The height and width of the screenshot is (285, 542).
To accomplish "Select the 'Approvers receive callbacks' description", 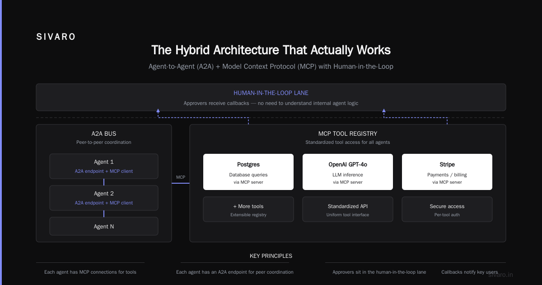I will pyautogui.click(x=271, y=103).
